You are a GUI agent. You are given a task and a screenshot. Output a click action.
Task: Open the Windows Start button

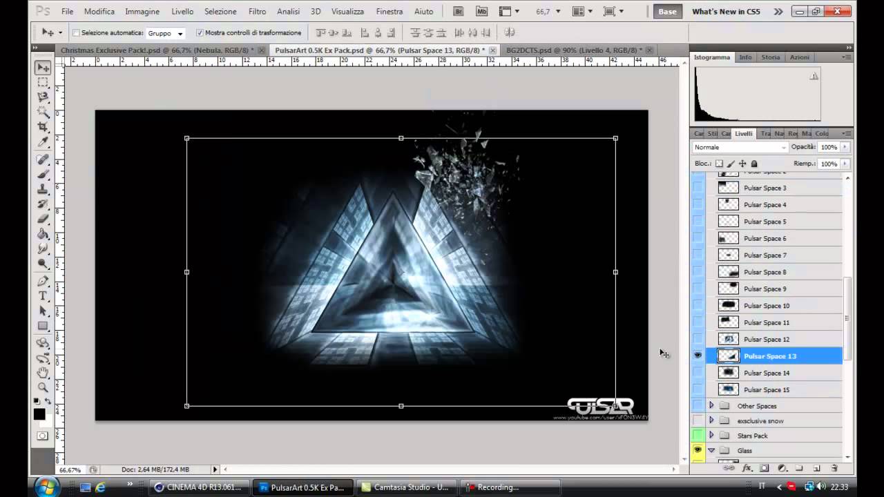(x=46, y=487)
